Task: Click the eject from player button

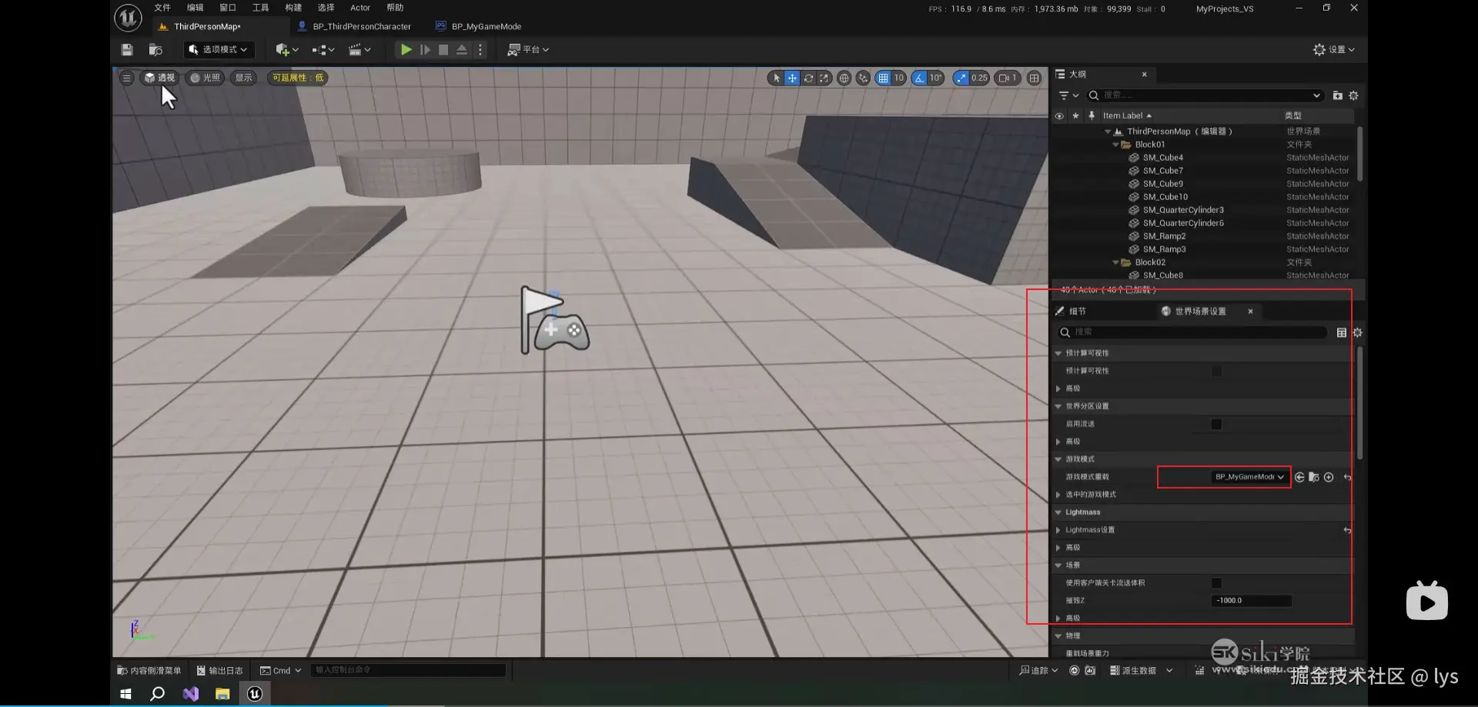Action: (462, 50)
